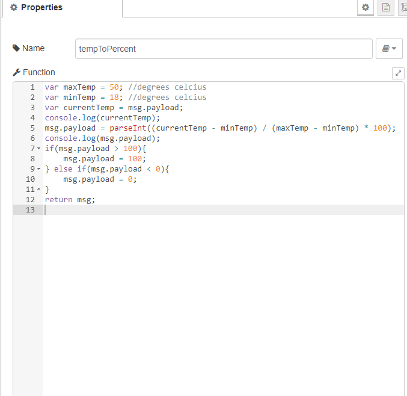The width and height of the screenshot is (407, 396).
Task: Click the 'return msg;' line
Action: click(70, 200)
